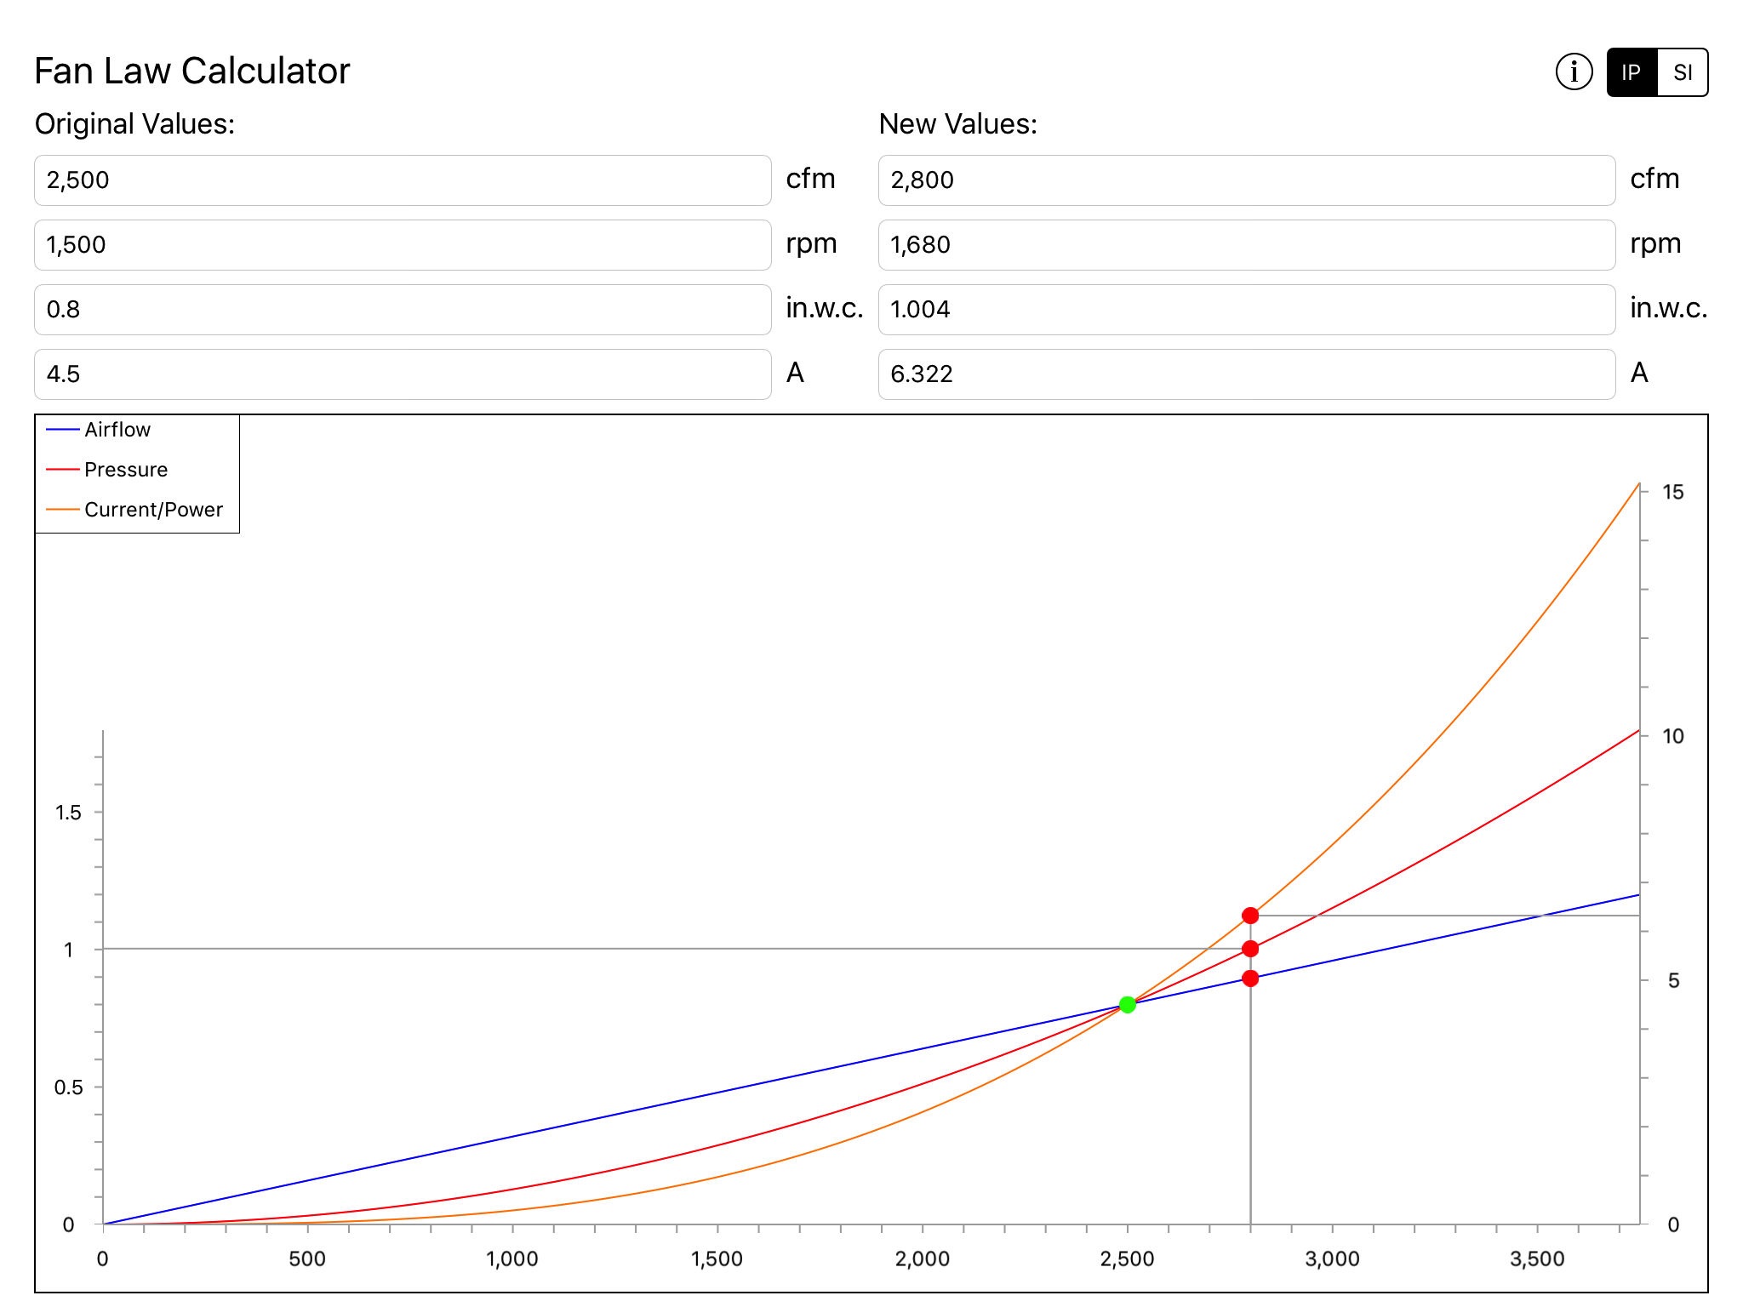Viewport: 1743px width, 1307px height.
Task: Edit the new pressure 1.004 field
Action: (x=1246, y=310)
